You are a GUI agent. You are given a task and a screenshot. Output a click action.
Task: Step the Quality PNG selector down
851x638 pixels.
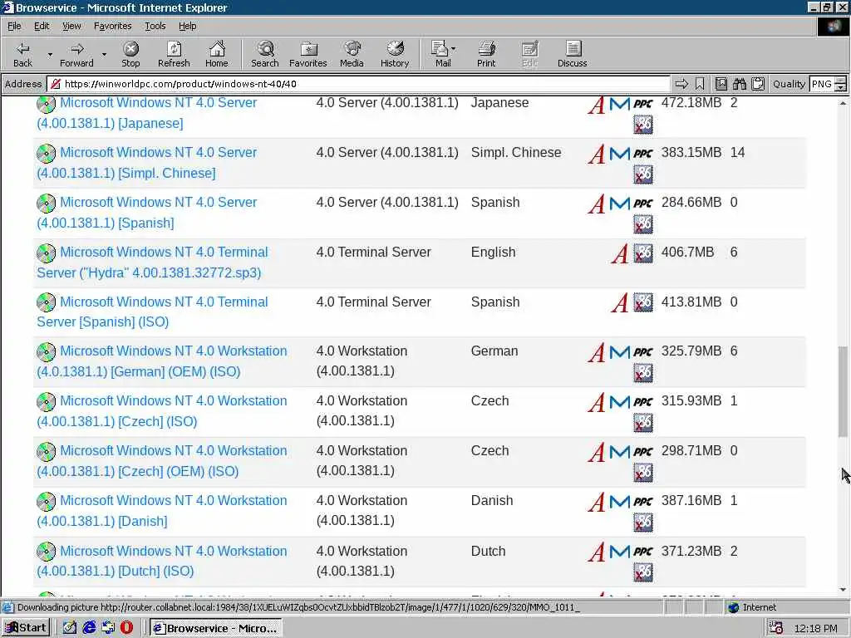[x=841, y=86]
